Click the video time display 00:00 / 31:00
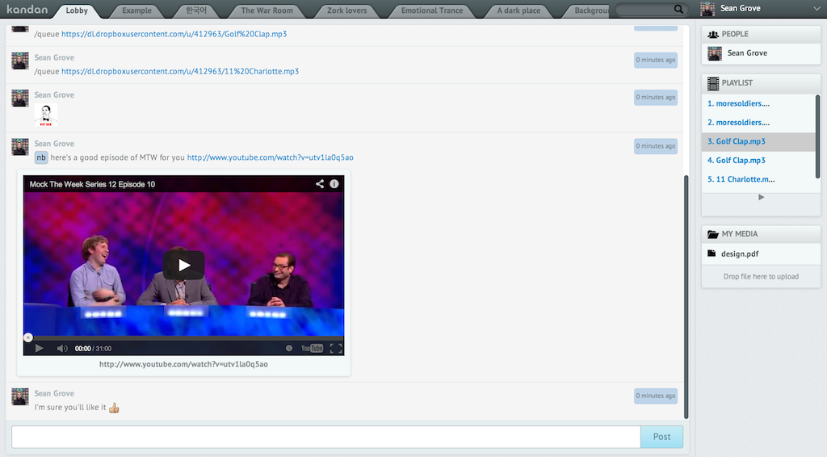This screenshot has height=457, width=827. 93,349
